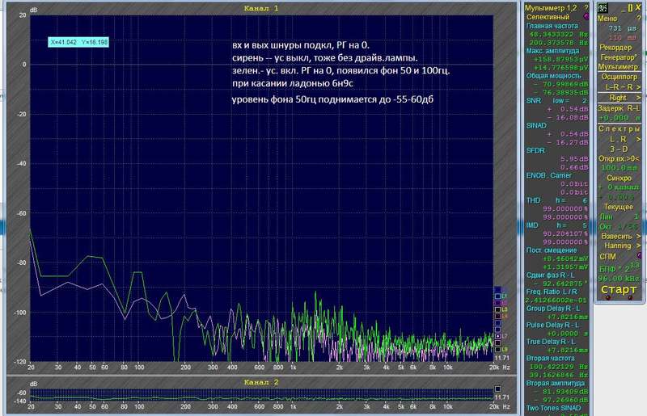
Task: Select the 3 – D spectrum view
Action: point(619,149)
